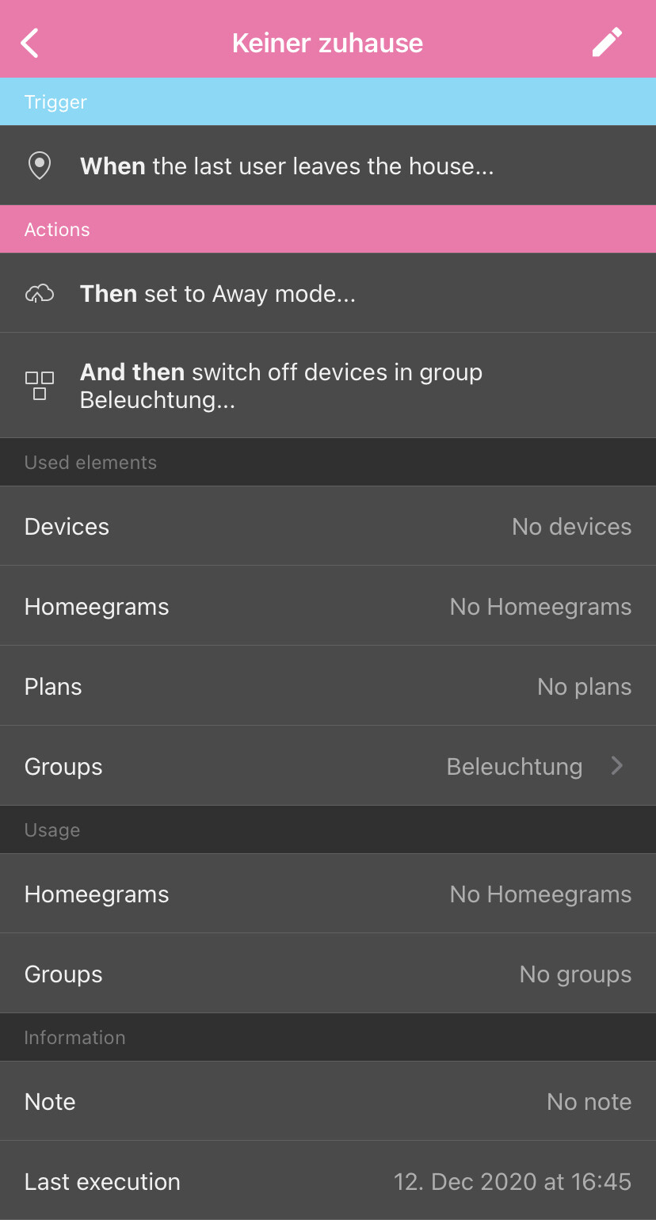Tap the Keiner zuhause title
Screen dimensions: 656x1220
point(327,43)
